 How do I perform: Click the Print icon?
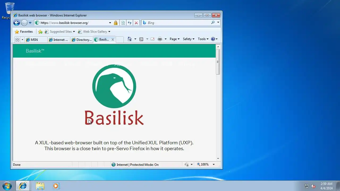pyautogui.click(x=160, y=39)
